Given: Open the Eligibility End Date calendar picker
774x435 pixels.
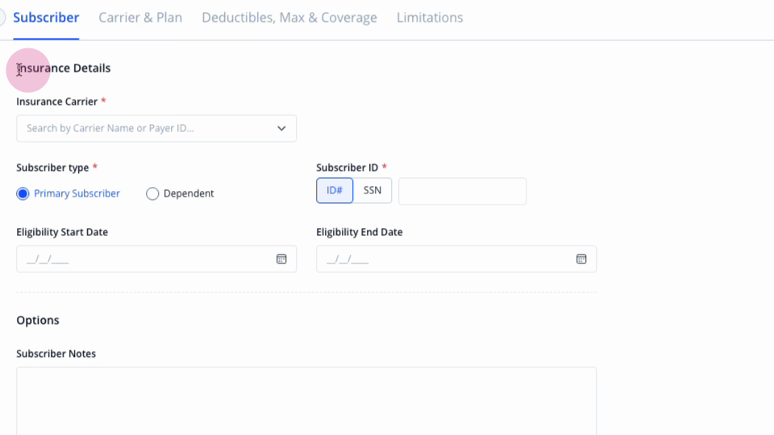Looking at the screenshot, I should tap(581, 259).
